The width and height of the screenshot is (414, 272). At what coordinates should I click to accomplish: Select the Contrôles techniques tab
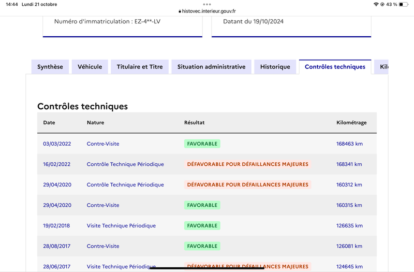tap(335, 67)
